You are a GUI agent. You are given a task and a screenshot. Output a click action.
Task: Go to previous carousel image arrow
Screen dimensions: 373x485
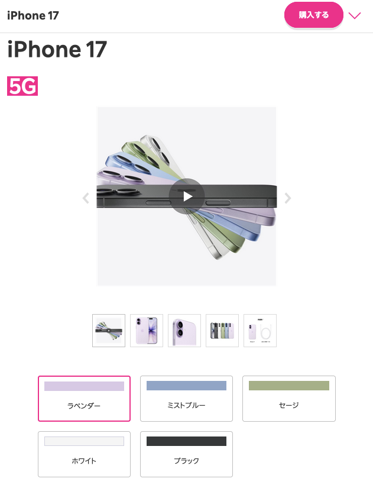86,198
